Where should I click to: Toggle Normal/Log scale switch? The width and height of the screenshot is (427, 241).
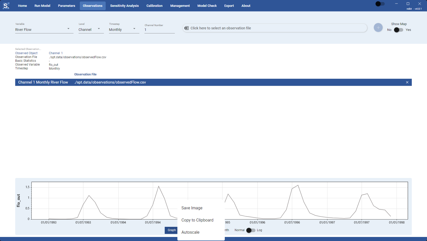251,230
